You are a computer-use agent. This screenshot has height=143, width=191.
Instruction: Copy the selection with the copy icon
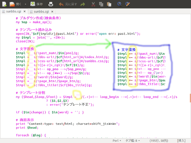pos(101,4)
